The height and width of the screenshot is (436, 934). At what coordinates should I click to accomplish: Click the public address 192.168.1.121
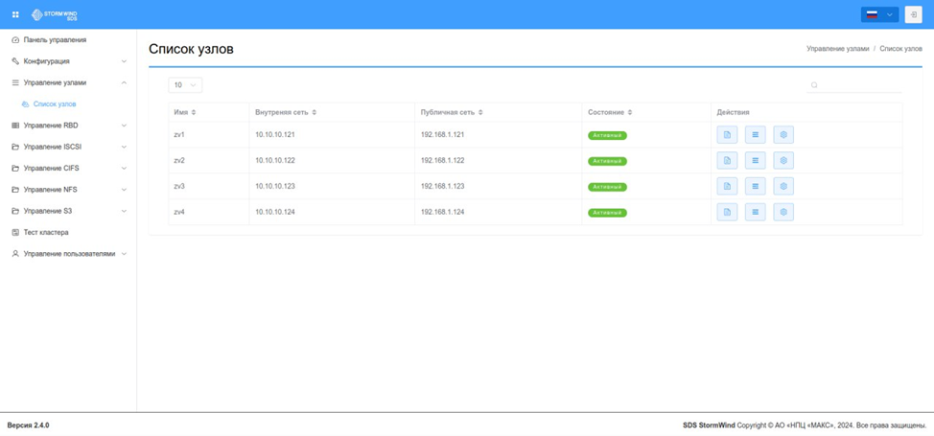tap(443, 134)
